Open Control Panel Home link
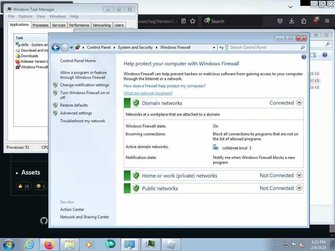The height and width of the screenshot is (251, 335). pos(78,60)
